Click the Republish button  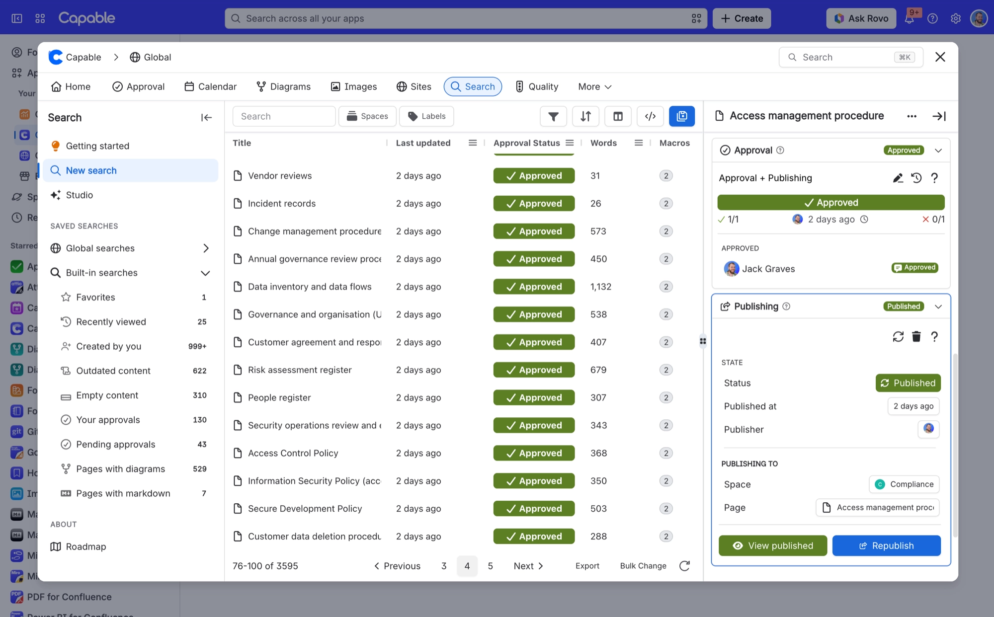[x=886, y=545]
